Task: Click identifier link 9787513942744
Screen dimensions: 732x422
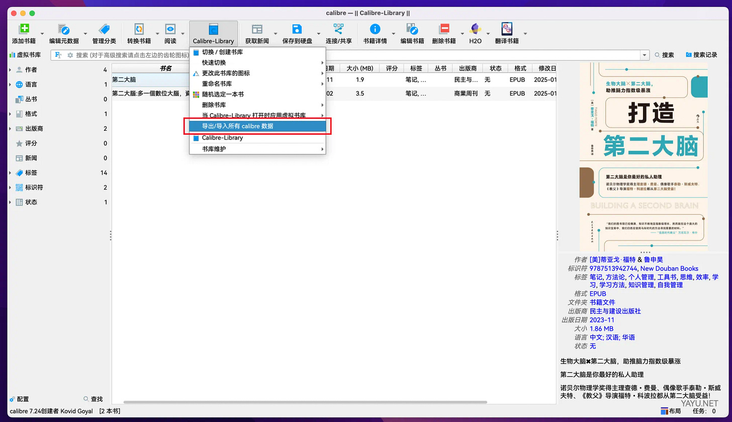Action: [613, 269]
